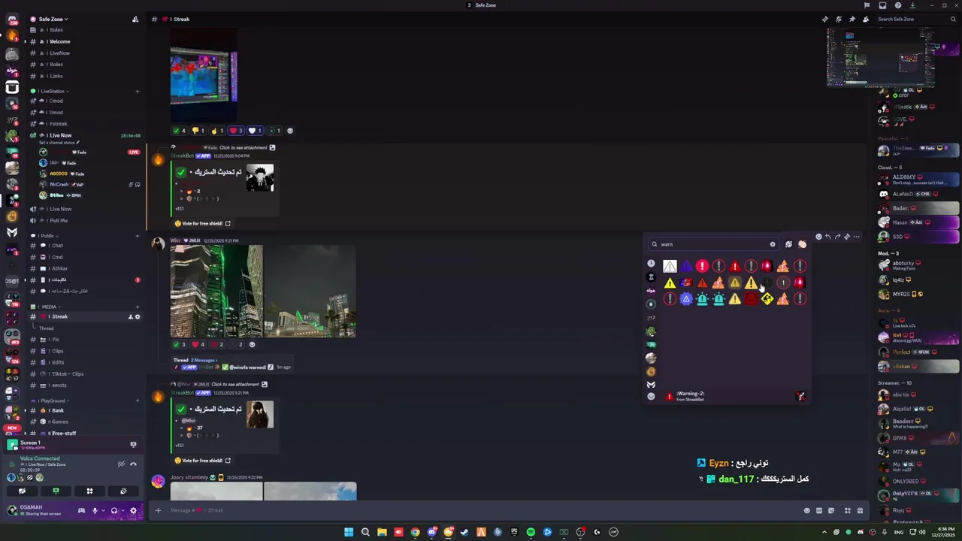Open notification settings bell icon

pos(838,19)
